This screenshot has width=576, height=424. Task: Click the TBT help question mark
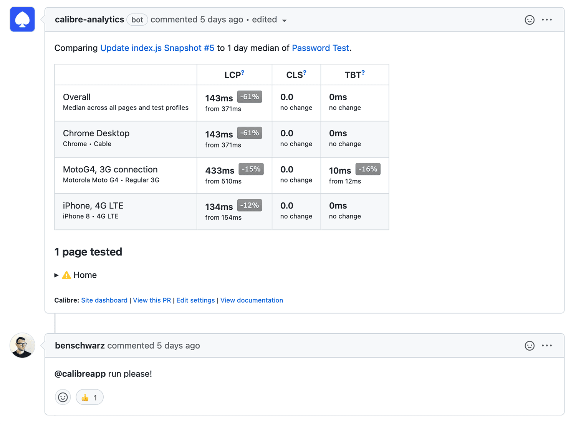tap(362, 71)
